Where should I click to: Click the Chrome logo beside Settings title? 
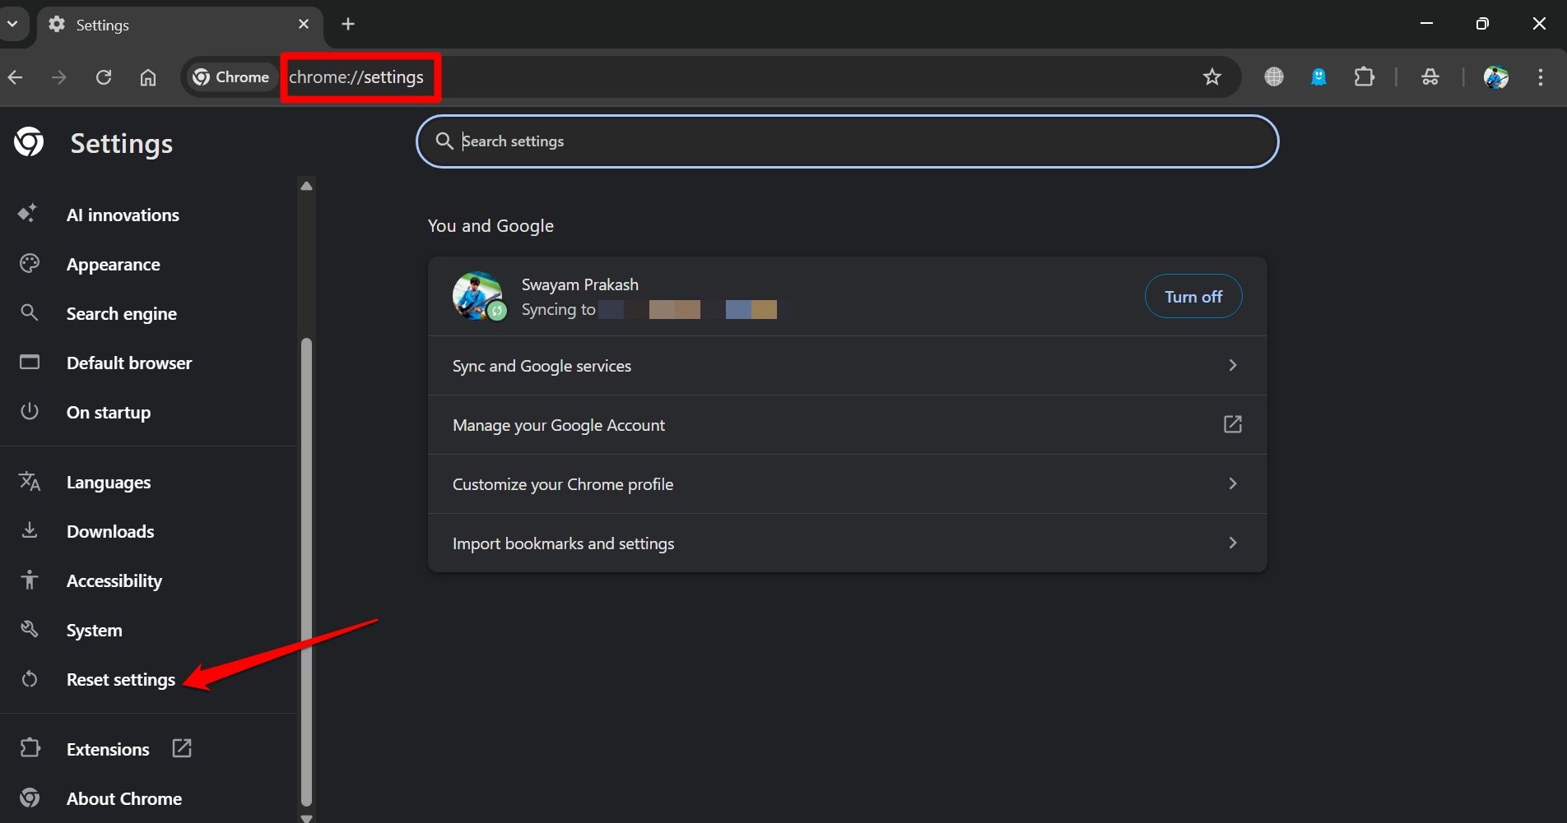tap(29, 142)
